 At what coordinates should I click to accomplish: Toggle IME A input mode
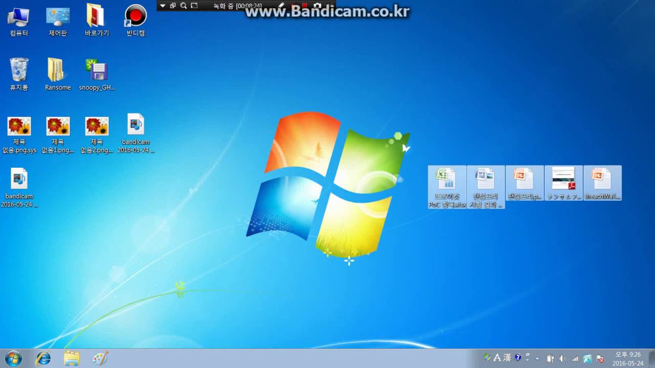[x=497, y=358]
